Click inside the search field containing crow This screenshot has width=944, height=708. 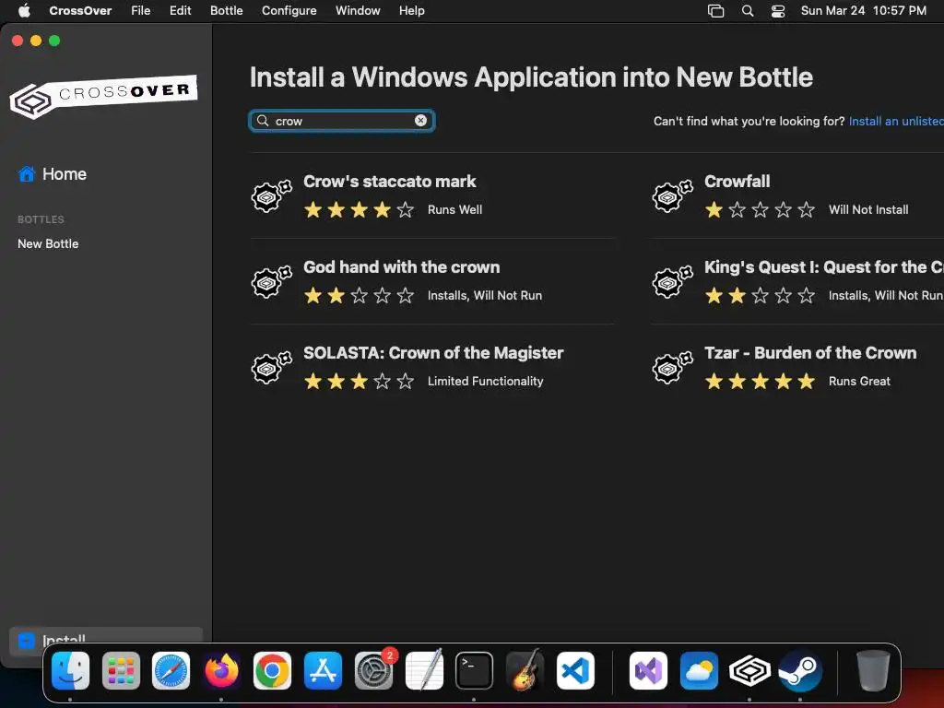(342, 121)
